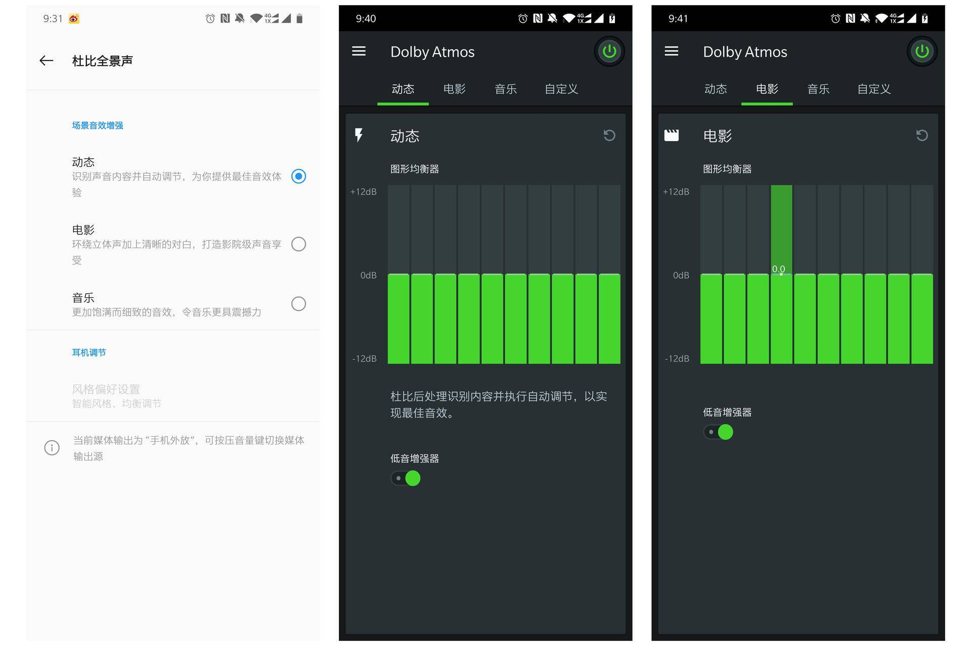Toggle Dolby power button in middle screen
This screenshot has width=971, height=647.
point(609,51)
